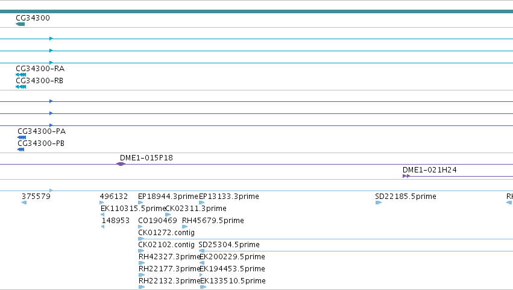Click the CK02102.contig label

pos(166,245)
